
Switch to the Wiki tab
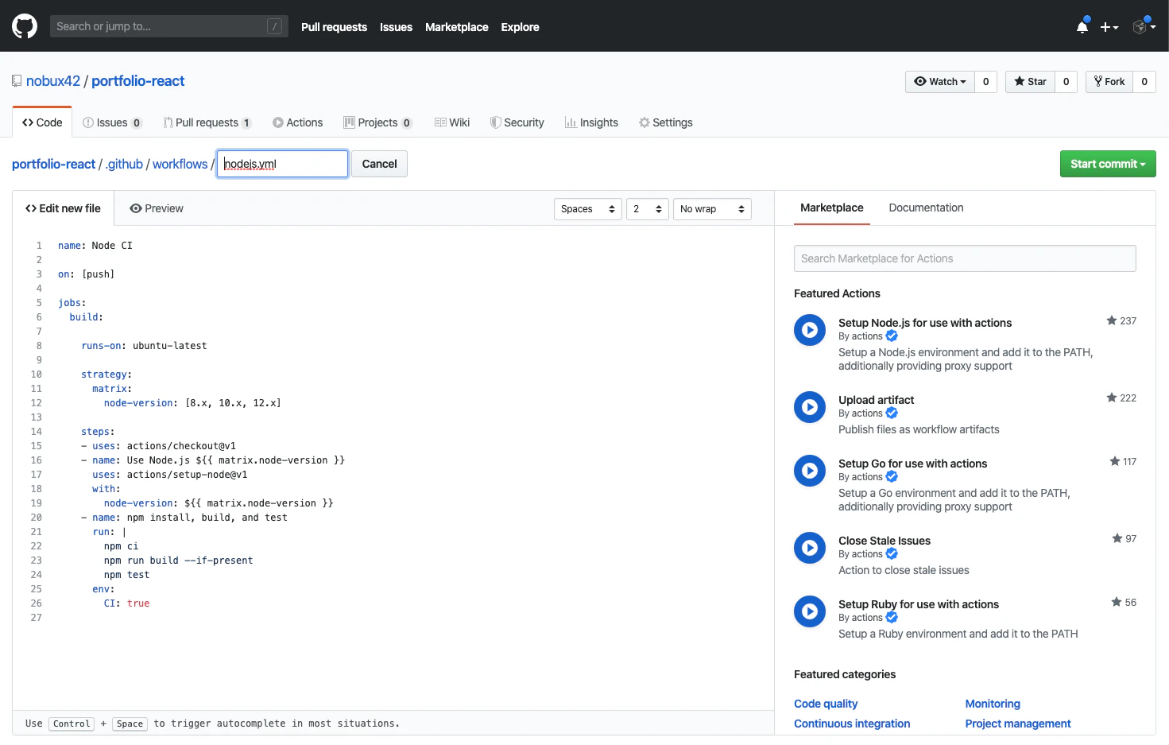[x=452, y=122]
